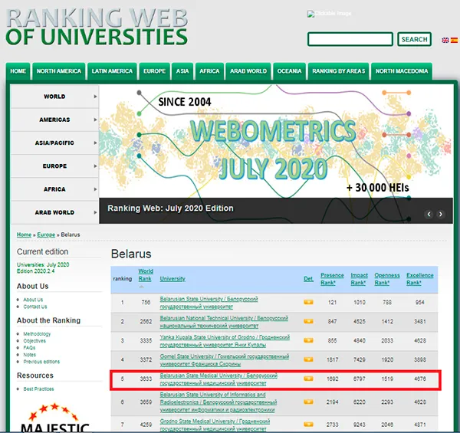Open the AFRICA top navigation tab

pos(209,71)
